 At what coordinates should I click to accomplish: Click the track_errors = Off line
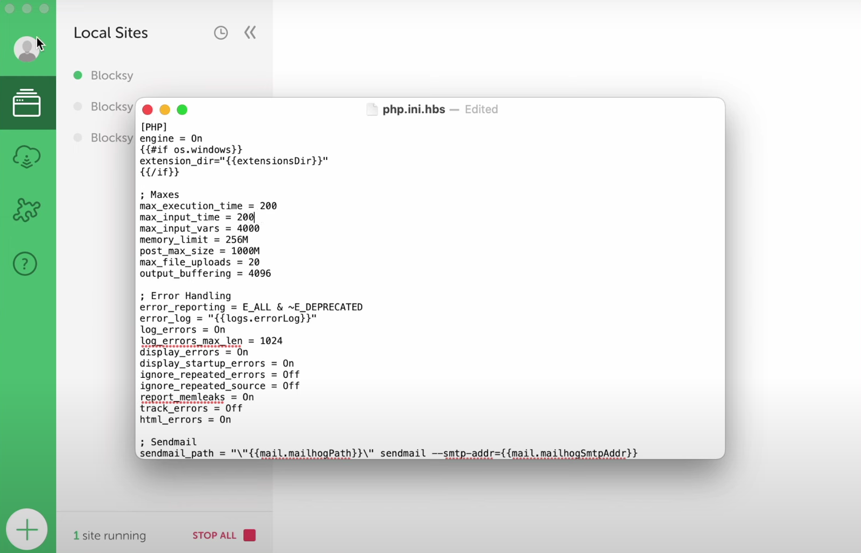click(191, 409)
